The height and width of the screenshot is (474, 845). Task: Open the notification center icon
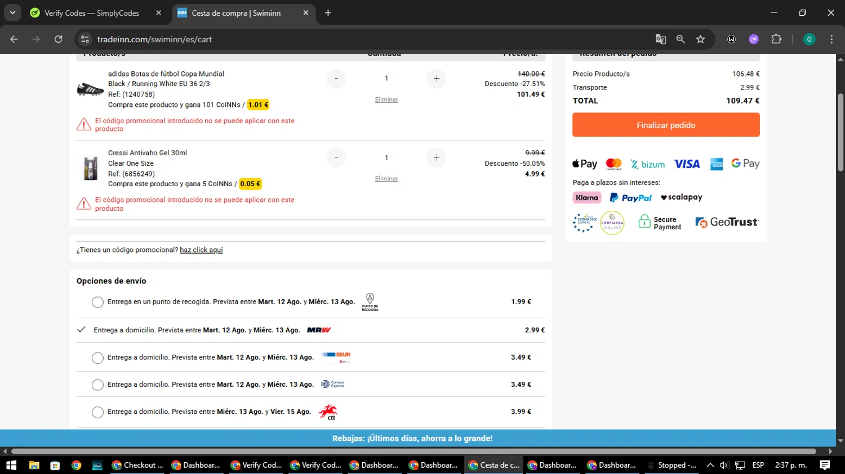point(825,465)
